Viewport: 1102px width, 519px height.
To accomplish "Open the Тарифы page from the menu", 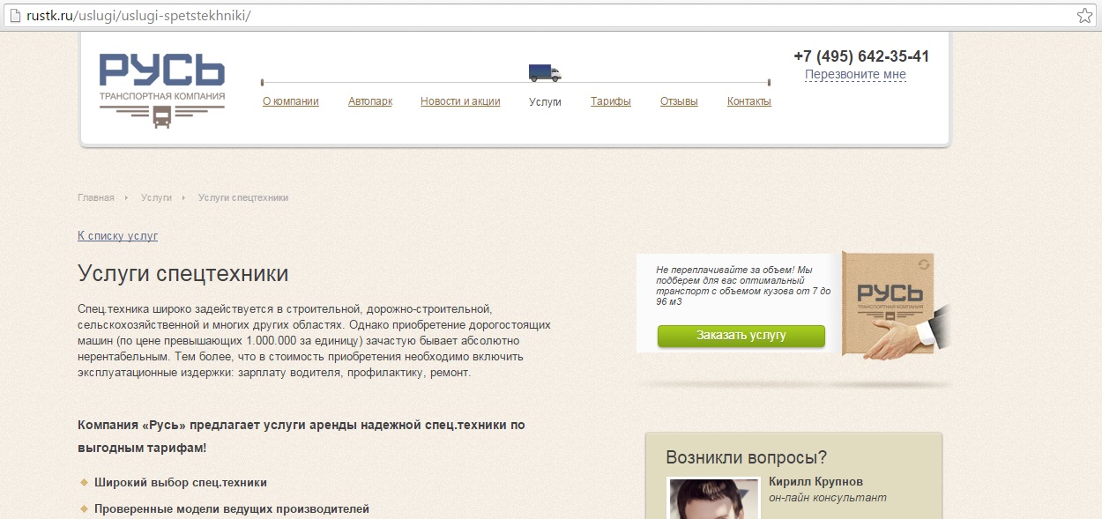I will click(610, 100).
